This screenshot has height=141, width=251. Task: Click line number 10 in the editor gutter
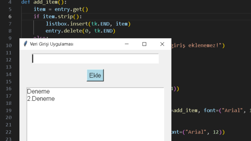pos(9,45)
